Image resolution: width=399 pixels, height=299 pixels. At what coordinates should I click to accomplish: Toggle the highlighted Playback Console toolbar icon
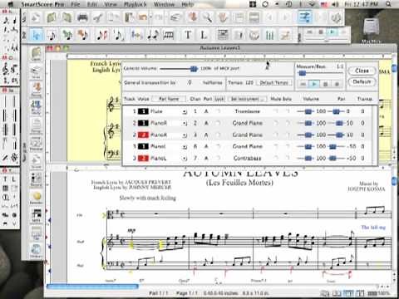point(304,17)
